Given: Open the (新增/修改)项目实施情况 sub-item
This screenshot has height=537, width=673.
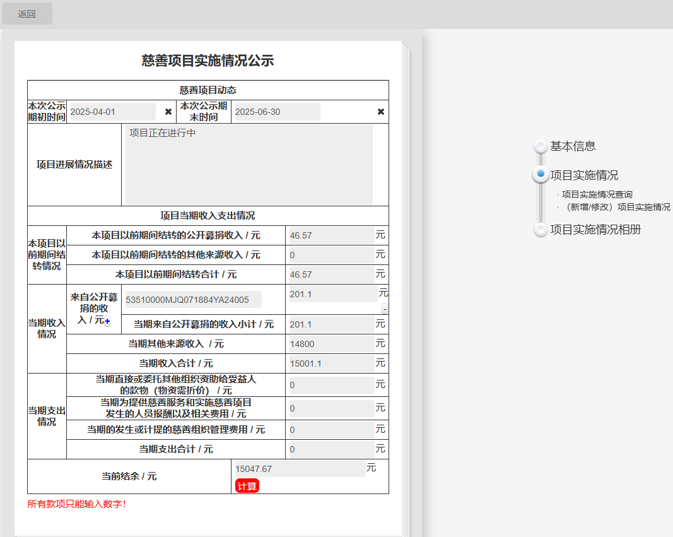Looking at the screenshot, I should click(x=616, y=207).
